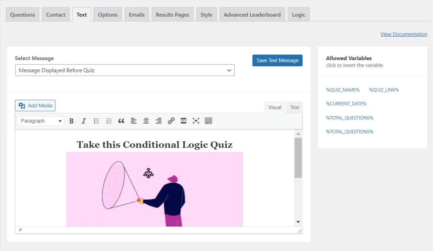The width and height of the screenshot is (433, 251).
Task: Open the View Documentation link
Action: coord(404,34)
